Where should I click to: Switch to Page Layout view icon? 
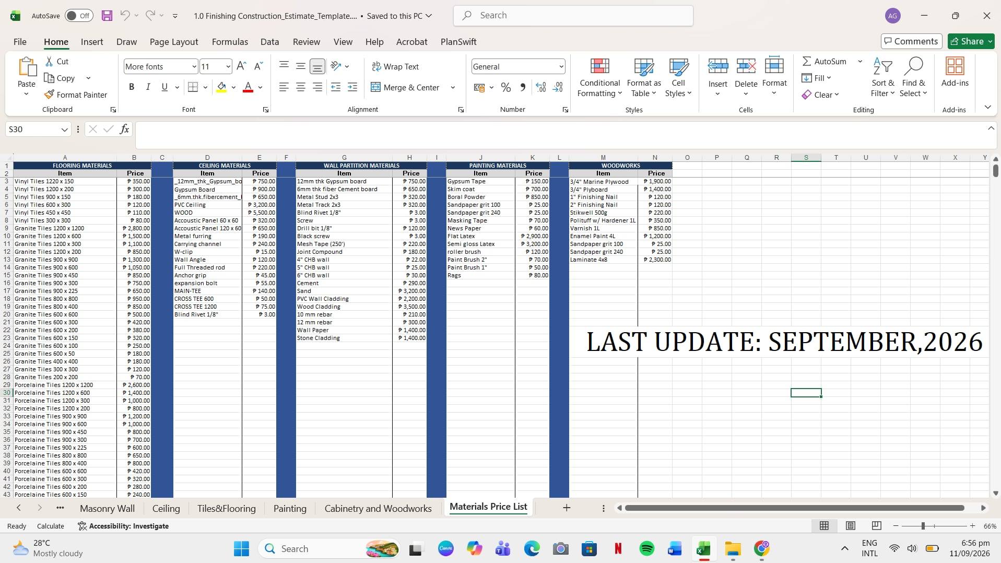point(851,526)
